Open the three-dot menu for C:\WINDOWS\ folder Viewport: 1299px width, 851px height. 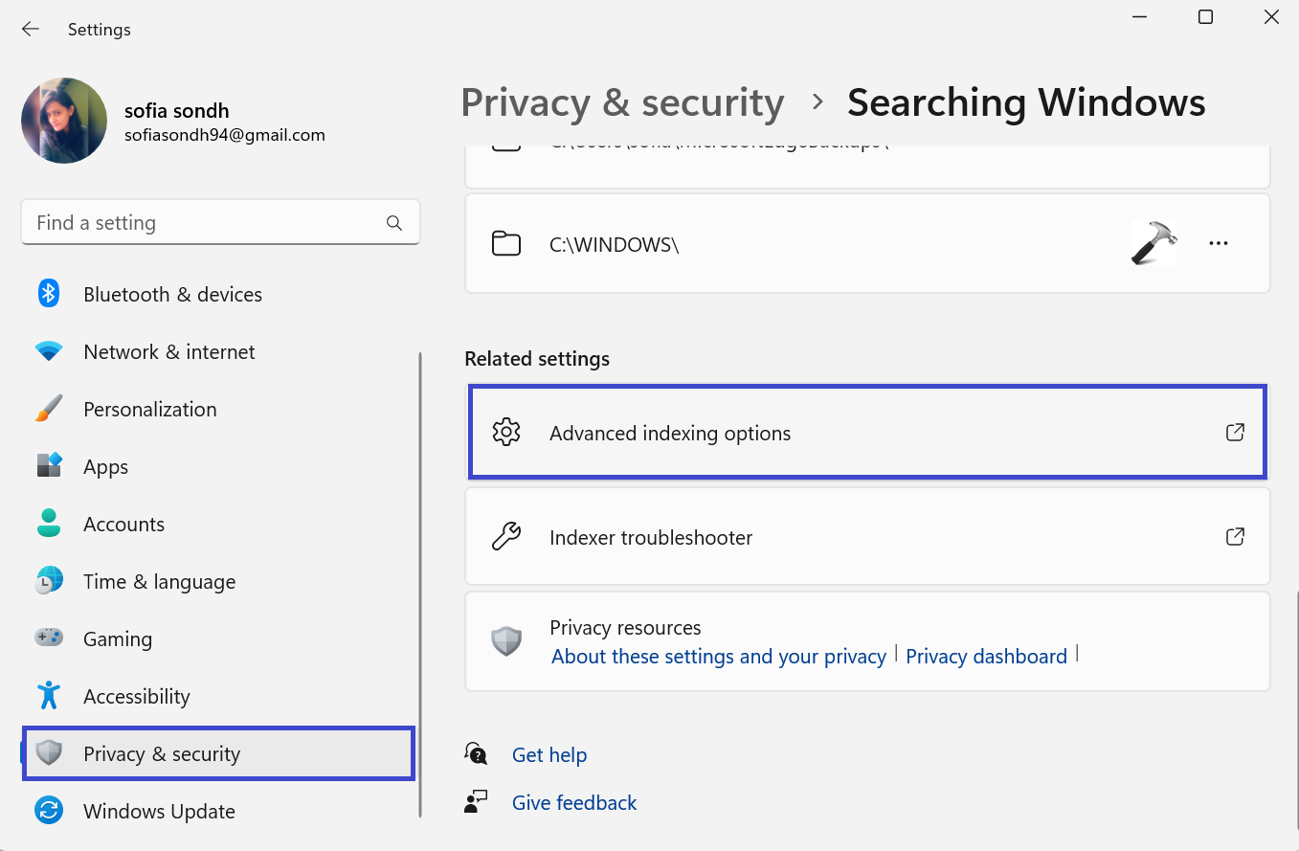pyautogui.click(x=1218, y=243)
